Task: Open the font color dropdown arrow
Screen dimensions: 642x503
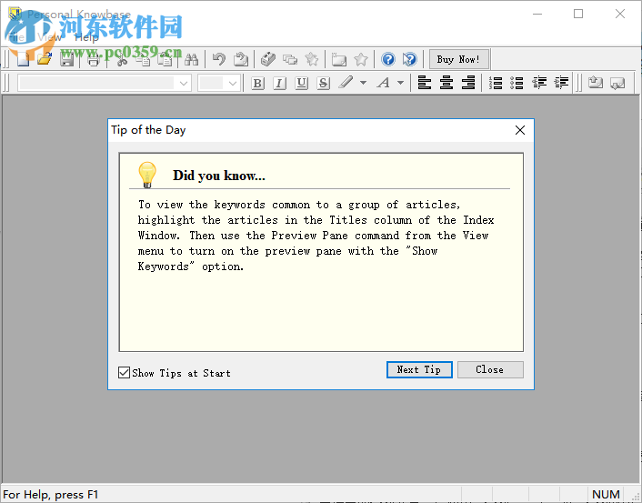Action: click(400, 83)
